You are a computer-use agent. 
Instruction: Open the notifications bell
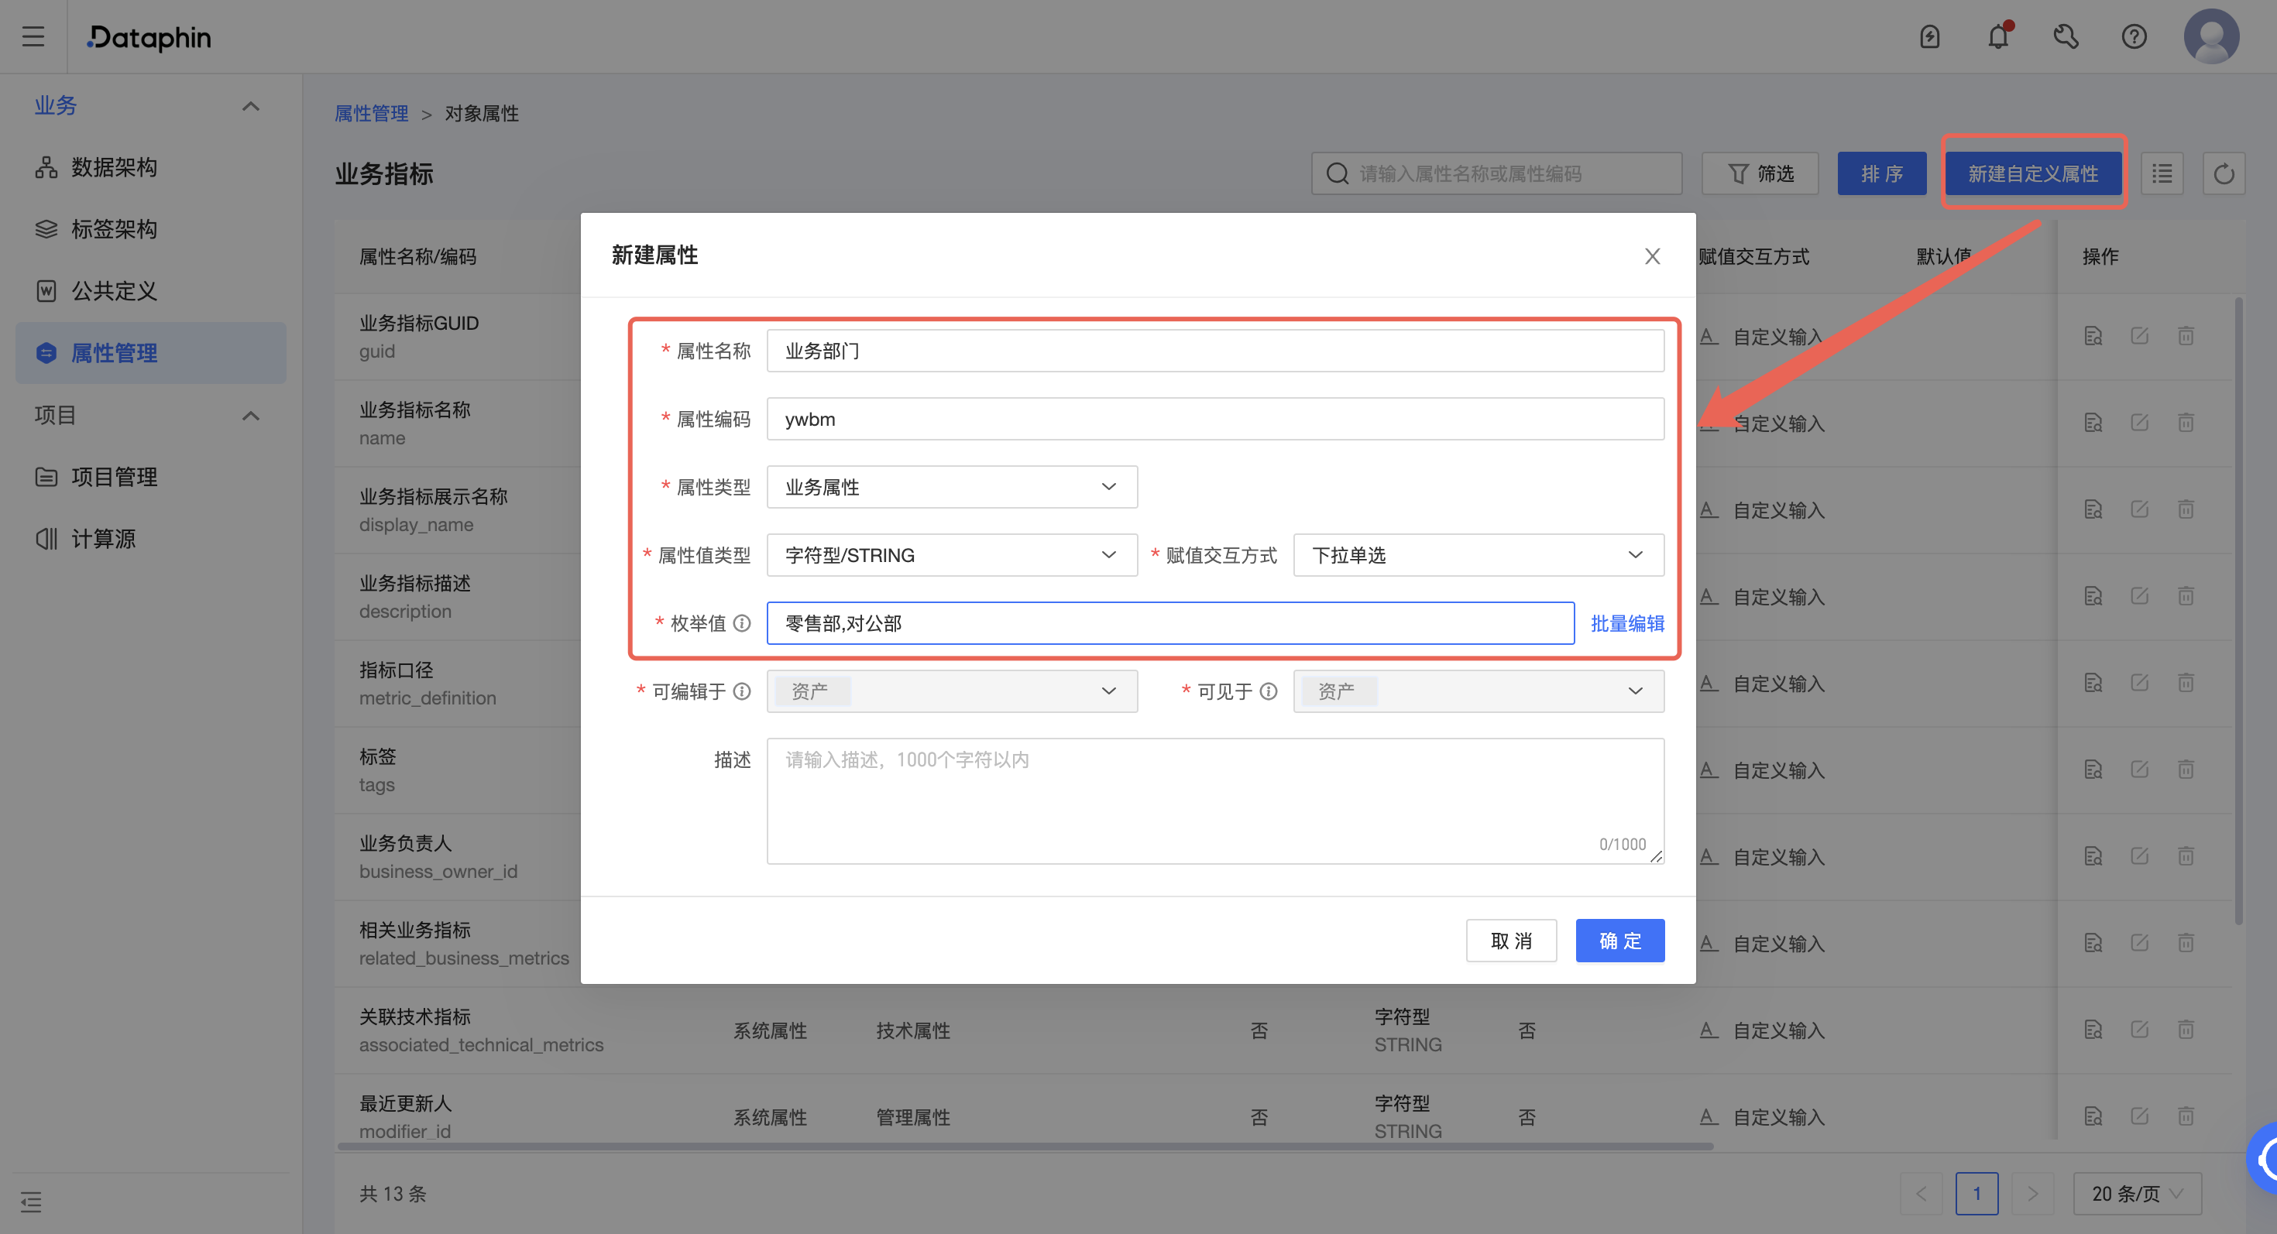[1997, 36]
